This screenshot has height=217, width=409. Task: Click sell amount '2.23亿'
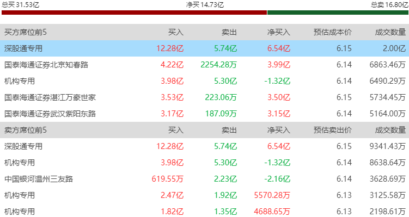tap(225, 179)
